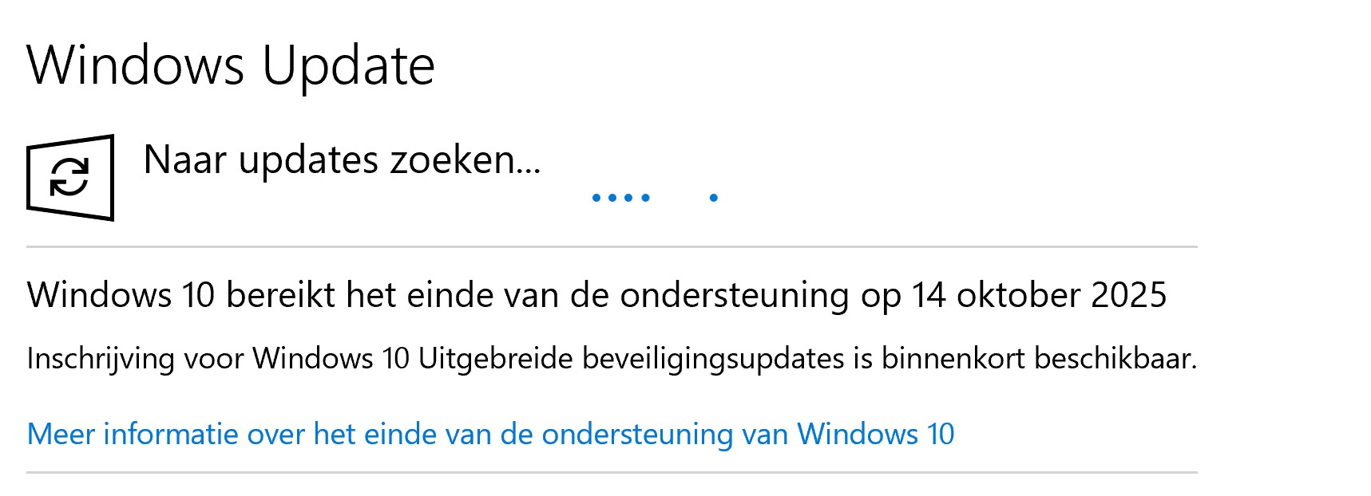Click the separator line below the update status
1371x496 pixels.
(x=612, y=247)
